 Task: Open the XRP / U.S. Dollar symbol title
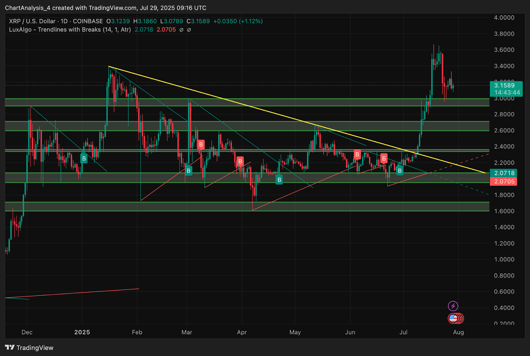[x=32, y=21]
